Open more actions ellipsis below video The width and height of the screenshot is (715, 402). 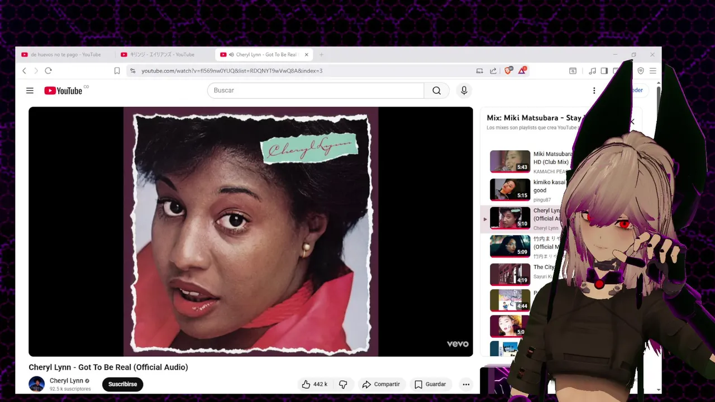(466, 384)
